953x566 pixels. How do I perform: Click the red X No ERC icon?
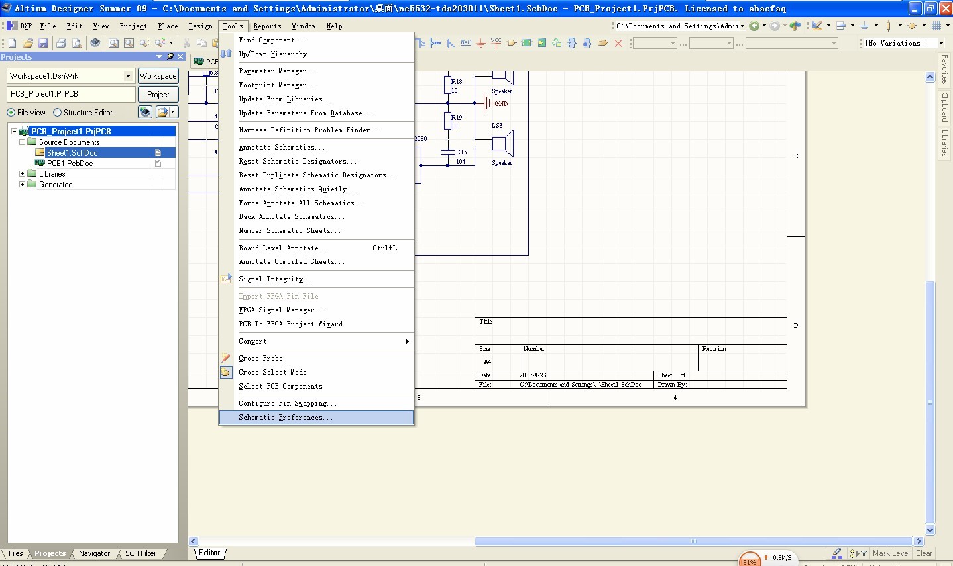pyautogui.click(x=618, y=43)
